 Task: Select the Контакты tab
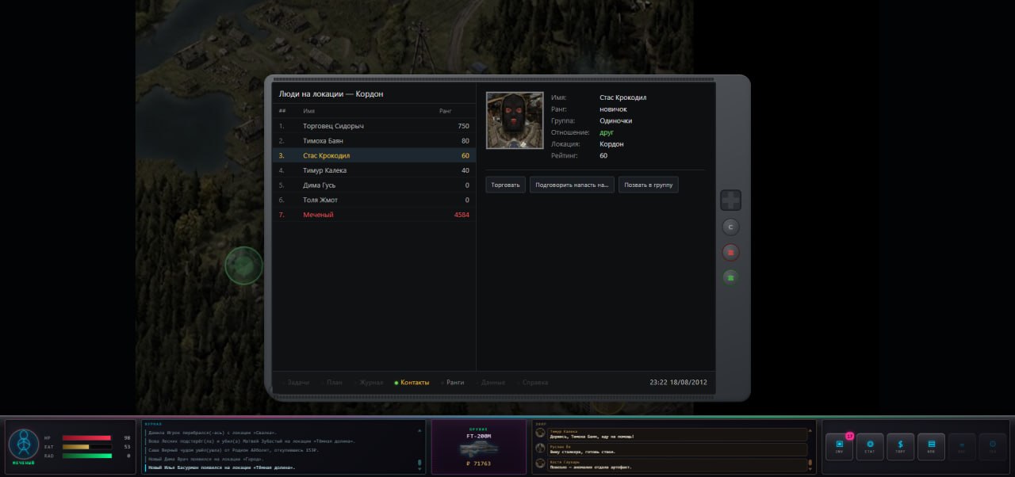[412, 383]
